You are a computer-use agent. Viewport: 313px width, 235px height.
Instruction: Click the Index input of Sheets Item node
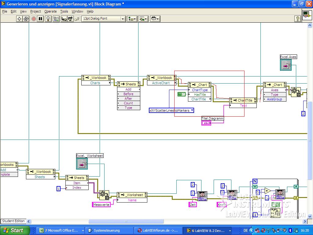click(77, 188)
